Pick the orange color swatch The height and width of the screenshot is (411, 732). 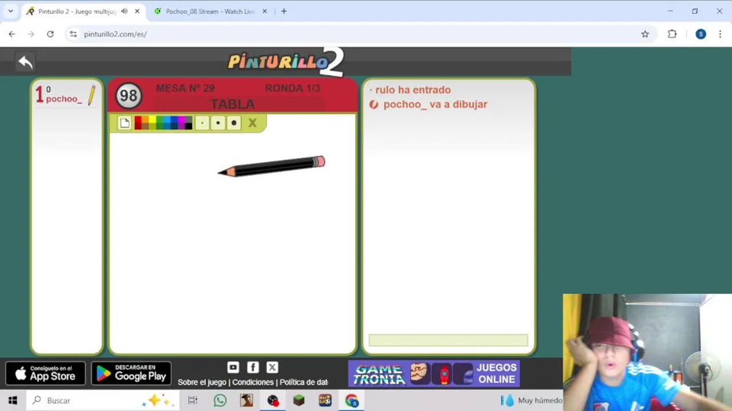145,119
